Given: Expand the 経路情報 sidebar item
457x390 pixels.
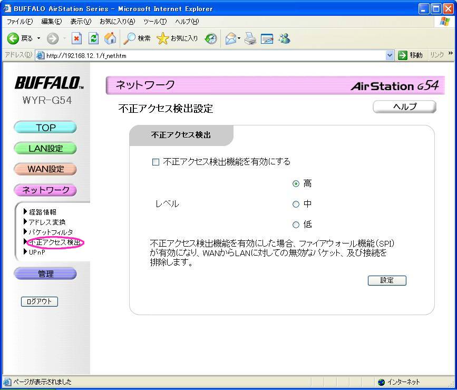Looking at the screenshot, I should click(x=42, y=212).
